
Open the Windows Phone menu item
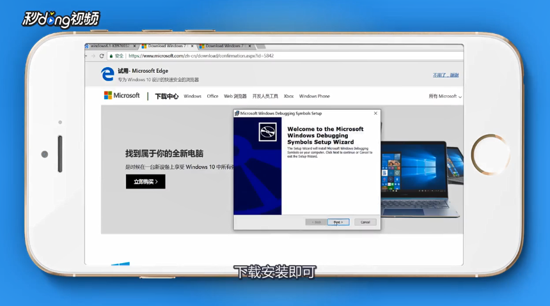tap(314, 96)
